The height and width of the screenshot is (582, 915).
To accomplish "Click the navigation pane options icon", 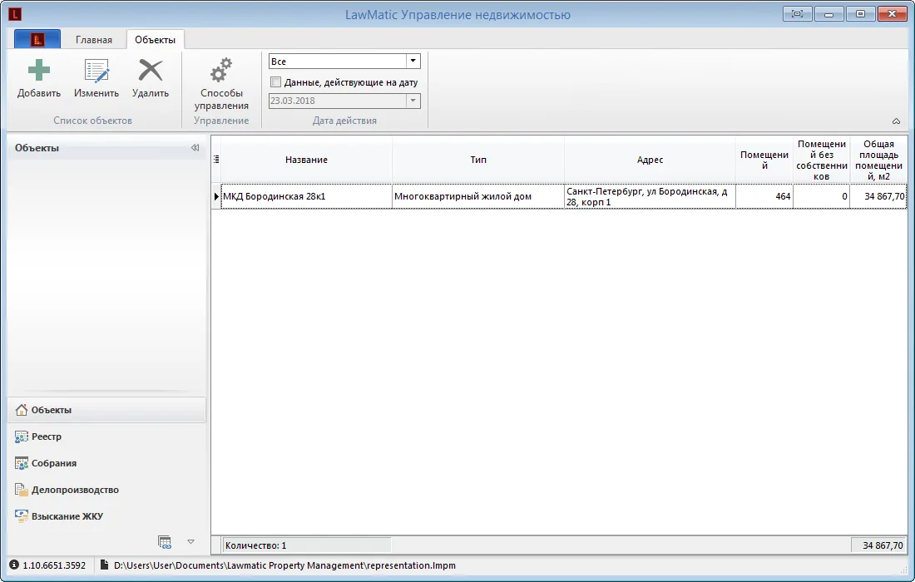I will [x=165, y=542].
